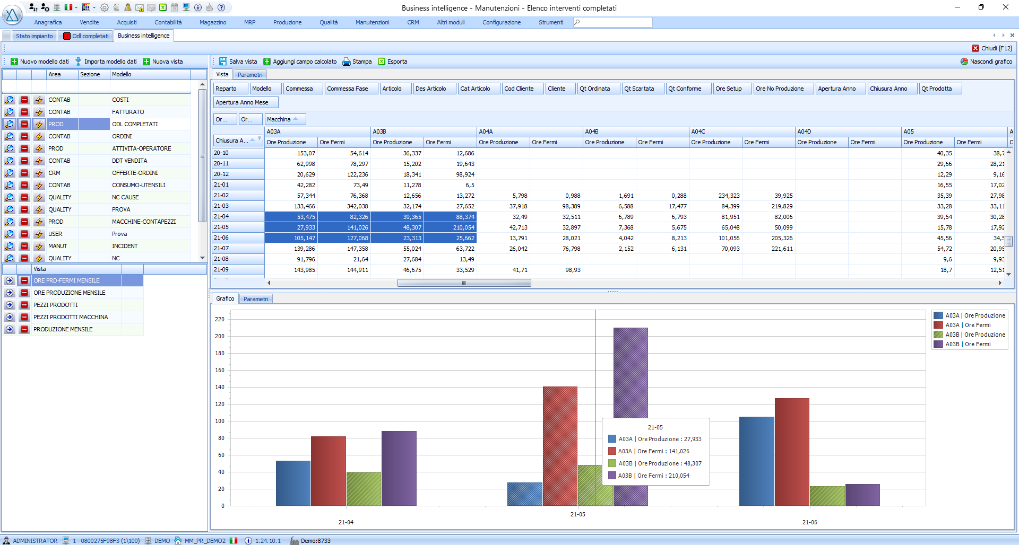Open the Excel export icon in top toolbar
This screenshot has width=1019, height=545.
(x=163, y=7)
